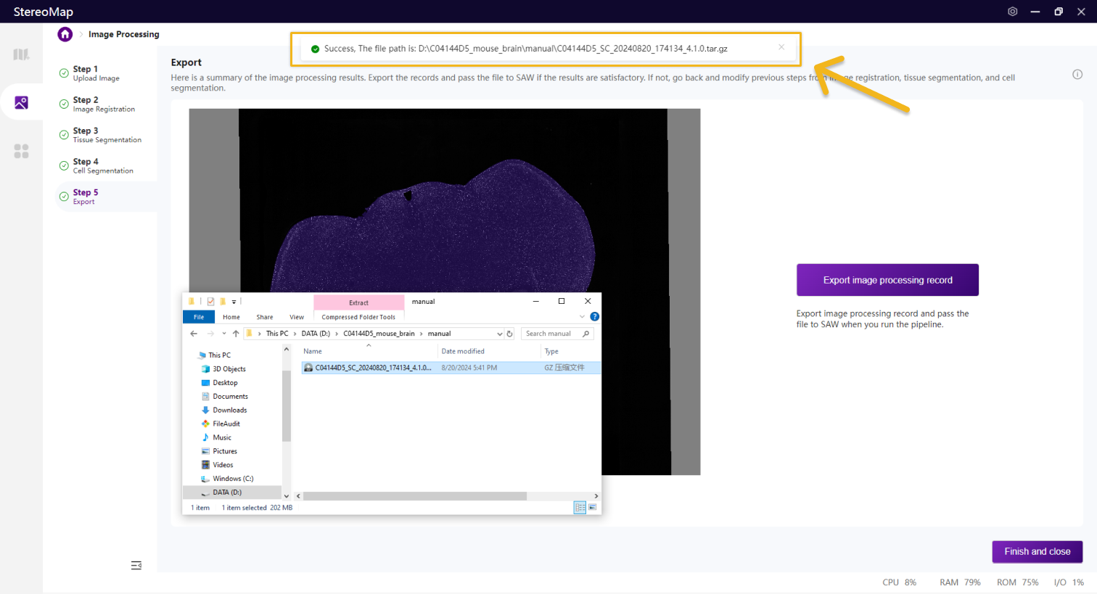Click Export image processing record button

(887, 280)
